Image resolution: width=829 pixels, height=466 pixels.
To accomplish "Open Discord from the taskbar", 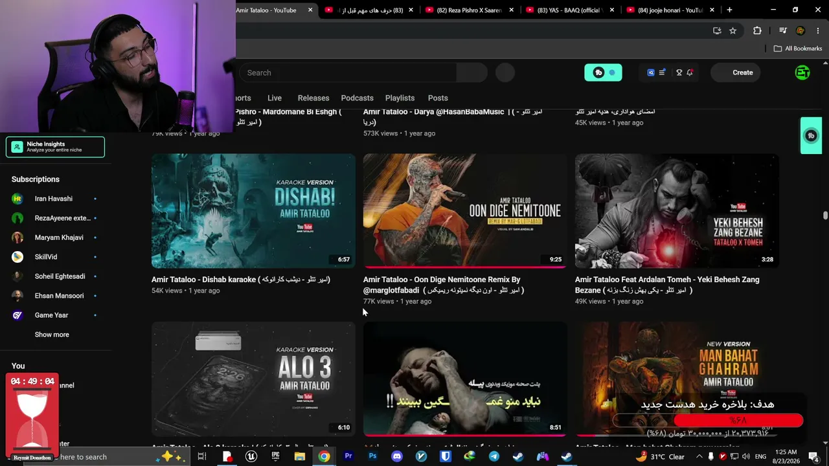I will [x=397, y=456].
